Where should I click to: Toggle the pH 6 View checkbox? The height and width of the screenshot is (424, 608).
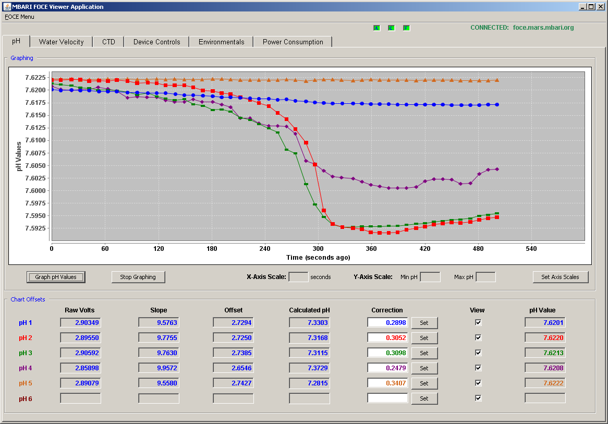tap(478, 398)
